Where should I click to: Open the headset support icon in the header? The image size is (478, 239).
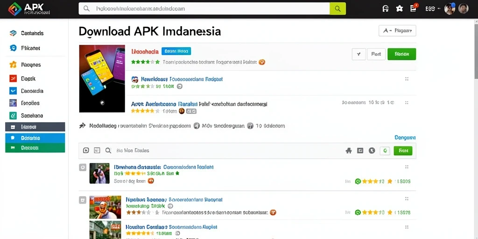click(385, 8)
